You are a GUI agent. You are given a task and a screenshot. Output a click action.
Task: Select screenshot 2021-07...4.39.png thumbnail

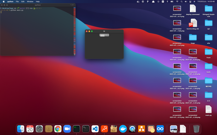coord(193,109)
